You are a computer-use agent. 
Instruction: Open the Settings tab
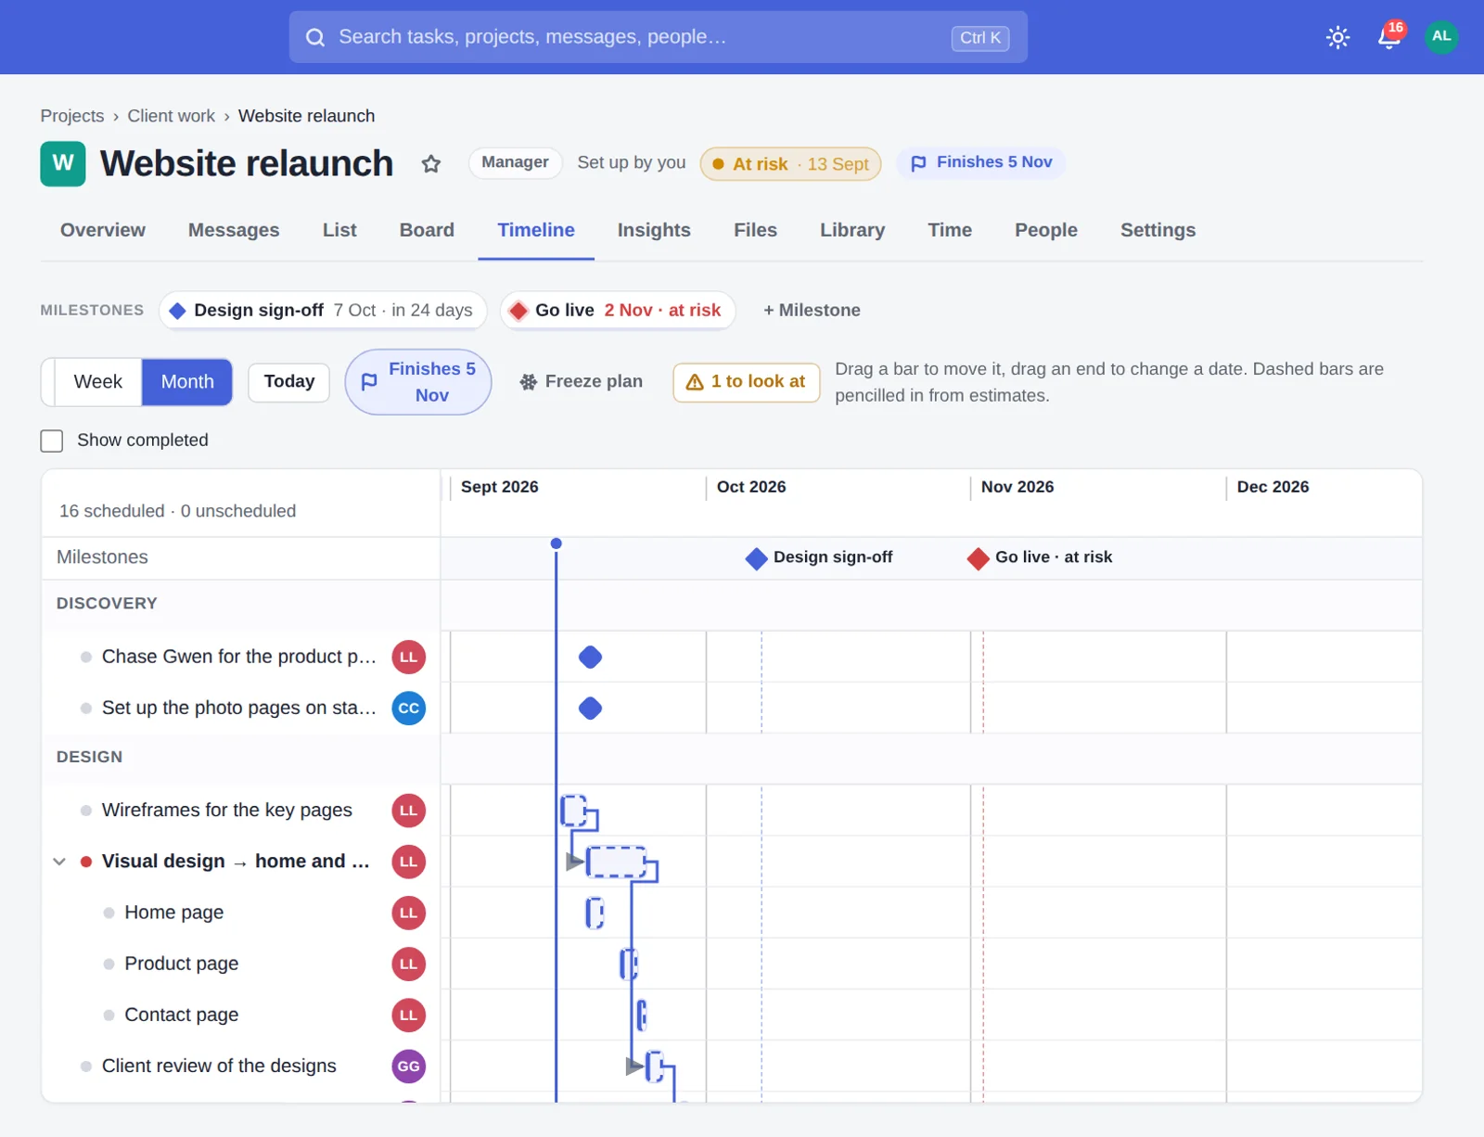tap(1158, 230)
